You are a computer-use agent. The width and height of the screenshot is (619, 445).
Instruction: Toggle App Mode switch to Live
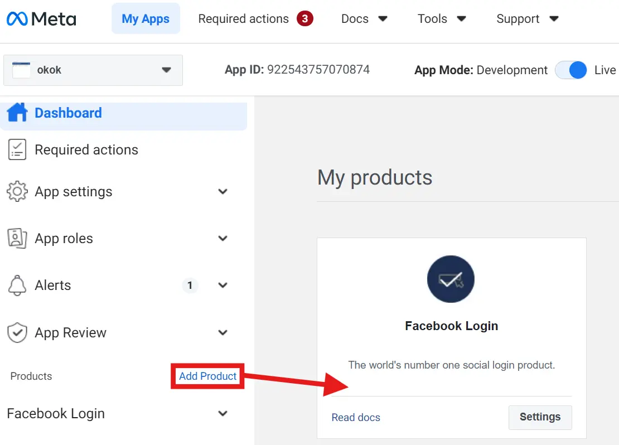[571, 70]
